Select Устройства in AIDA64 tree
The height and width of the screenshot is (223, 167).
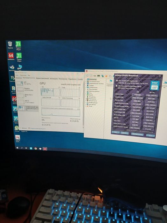tap(92, 97)
